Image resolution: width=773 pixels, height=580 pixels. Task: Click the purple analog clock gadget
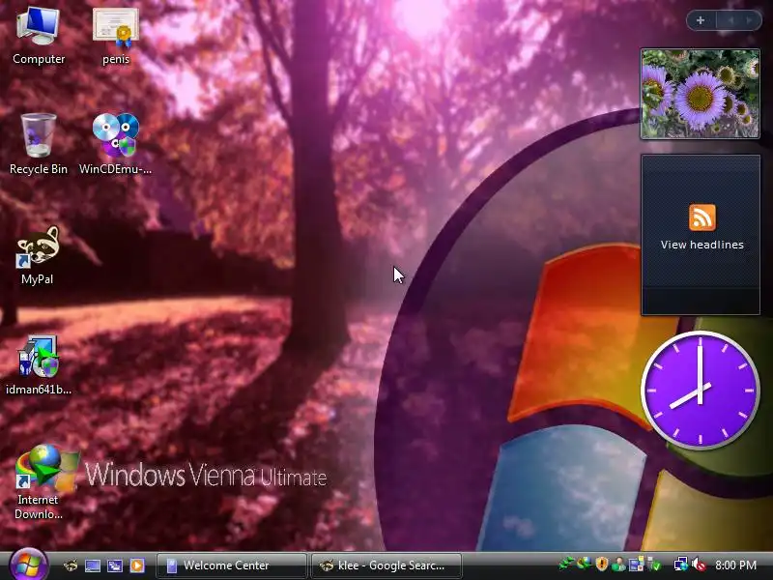[700, 390]
